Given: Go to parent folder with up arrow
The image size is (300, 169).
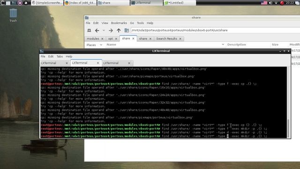Looking at the screenshot, I should pyautogui.click(x=119, y=30).
